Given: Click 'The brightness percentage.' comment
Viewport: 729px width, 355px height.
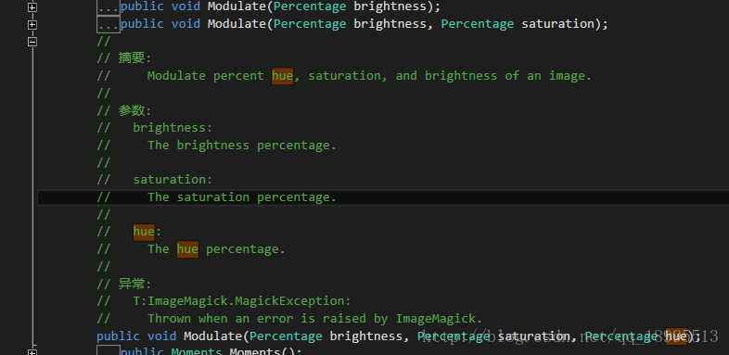Looking at the screenshot, I should click(242, 145).
